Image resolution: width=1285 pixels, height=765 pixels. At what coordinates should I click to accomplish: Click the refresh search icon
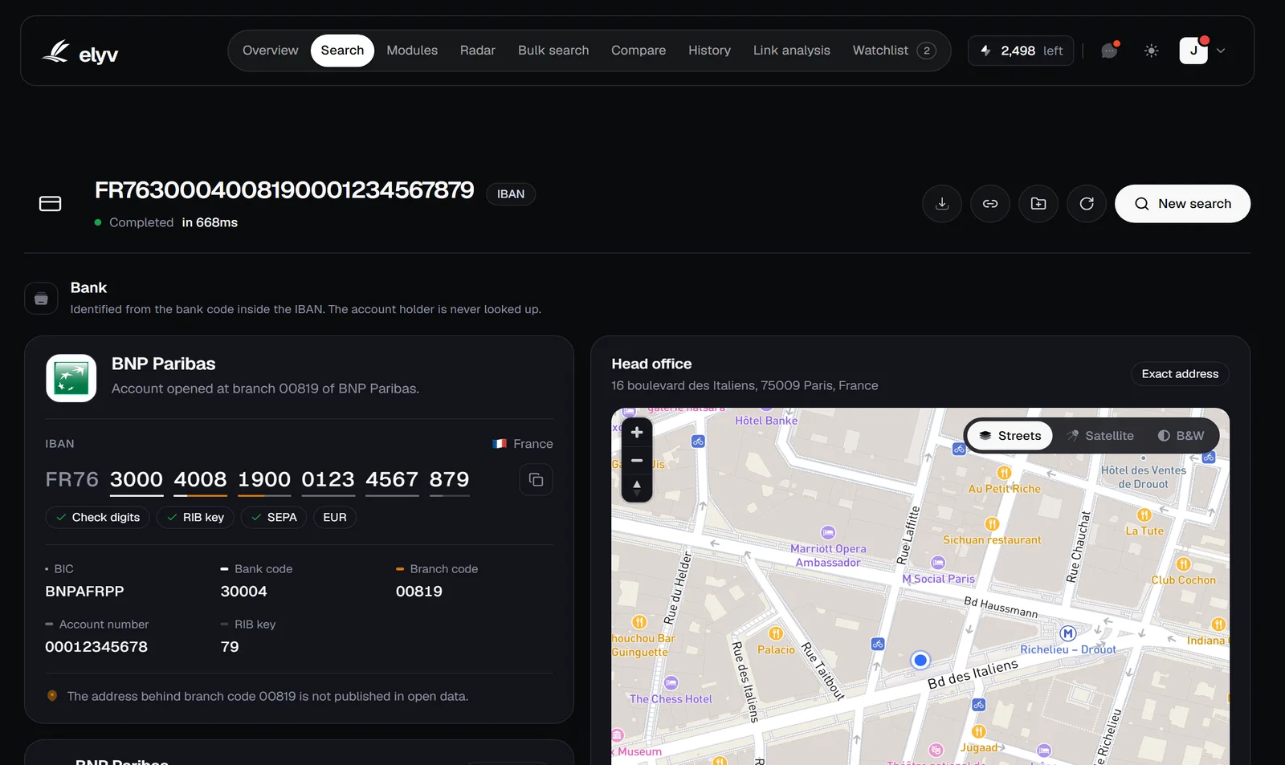tap(1087, 204)
